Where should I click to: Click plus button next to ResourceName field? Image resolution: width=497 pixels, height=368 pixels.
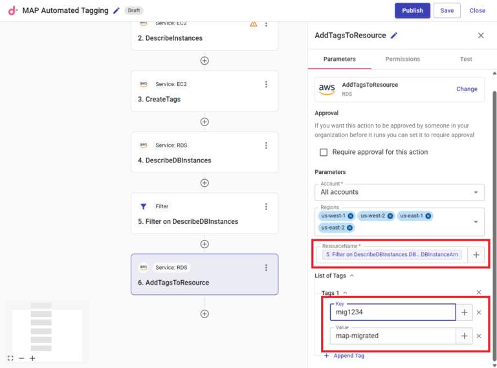pyautogui.click(x=476, y=255)
